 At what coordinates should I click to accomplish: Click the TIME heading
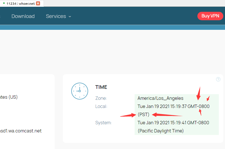coord(101,87)
